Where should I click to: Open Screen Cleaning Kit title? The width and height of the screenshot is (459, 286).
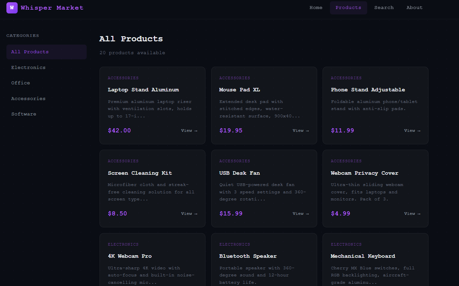coord(140,173)
